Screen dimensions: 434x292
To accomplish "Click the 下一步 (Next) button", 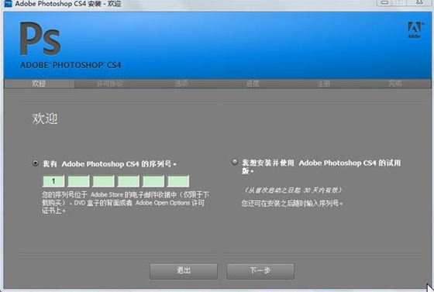I will 260,271.
